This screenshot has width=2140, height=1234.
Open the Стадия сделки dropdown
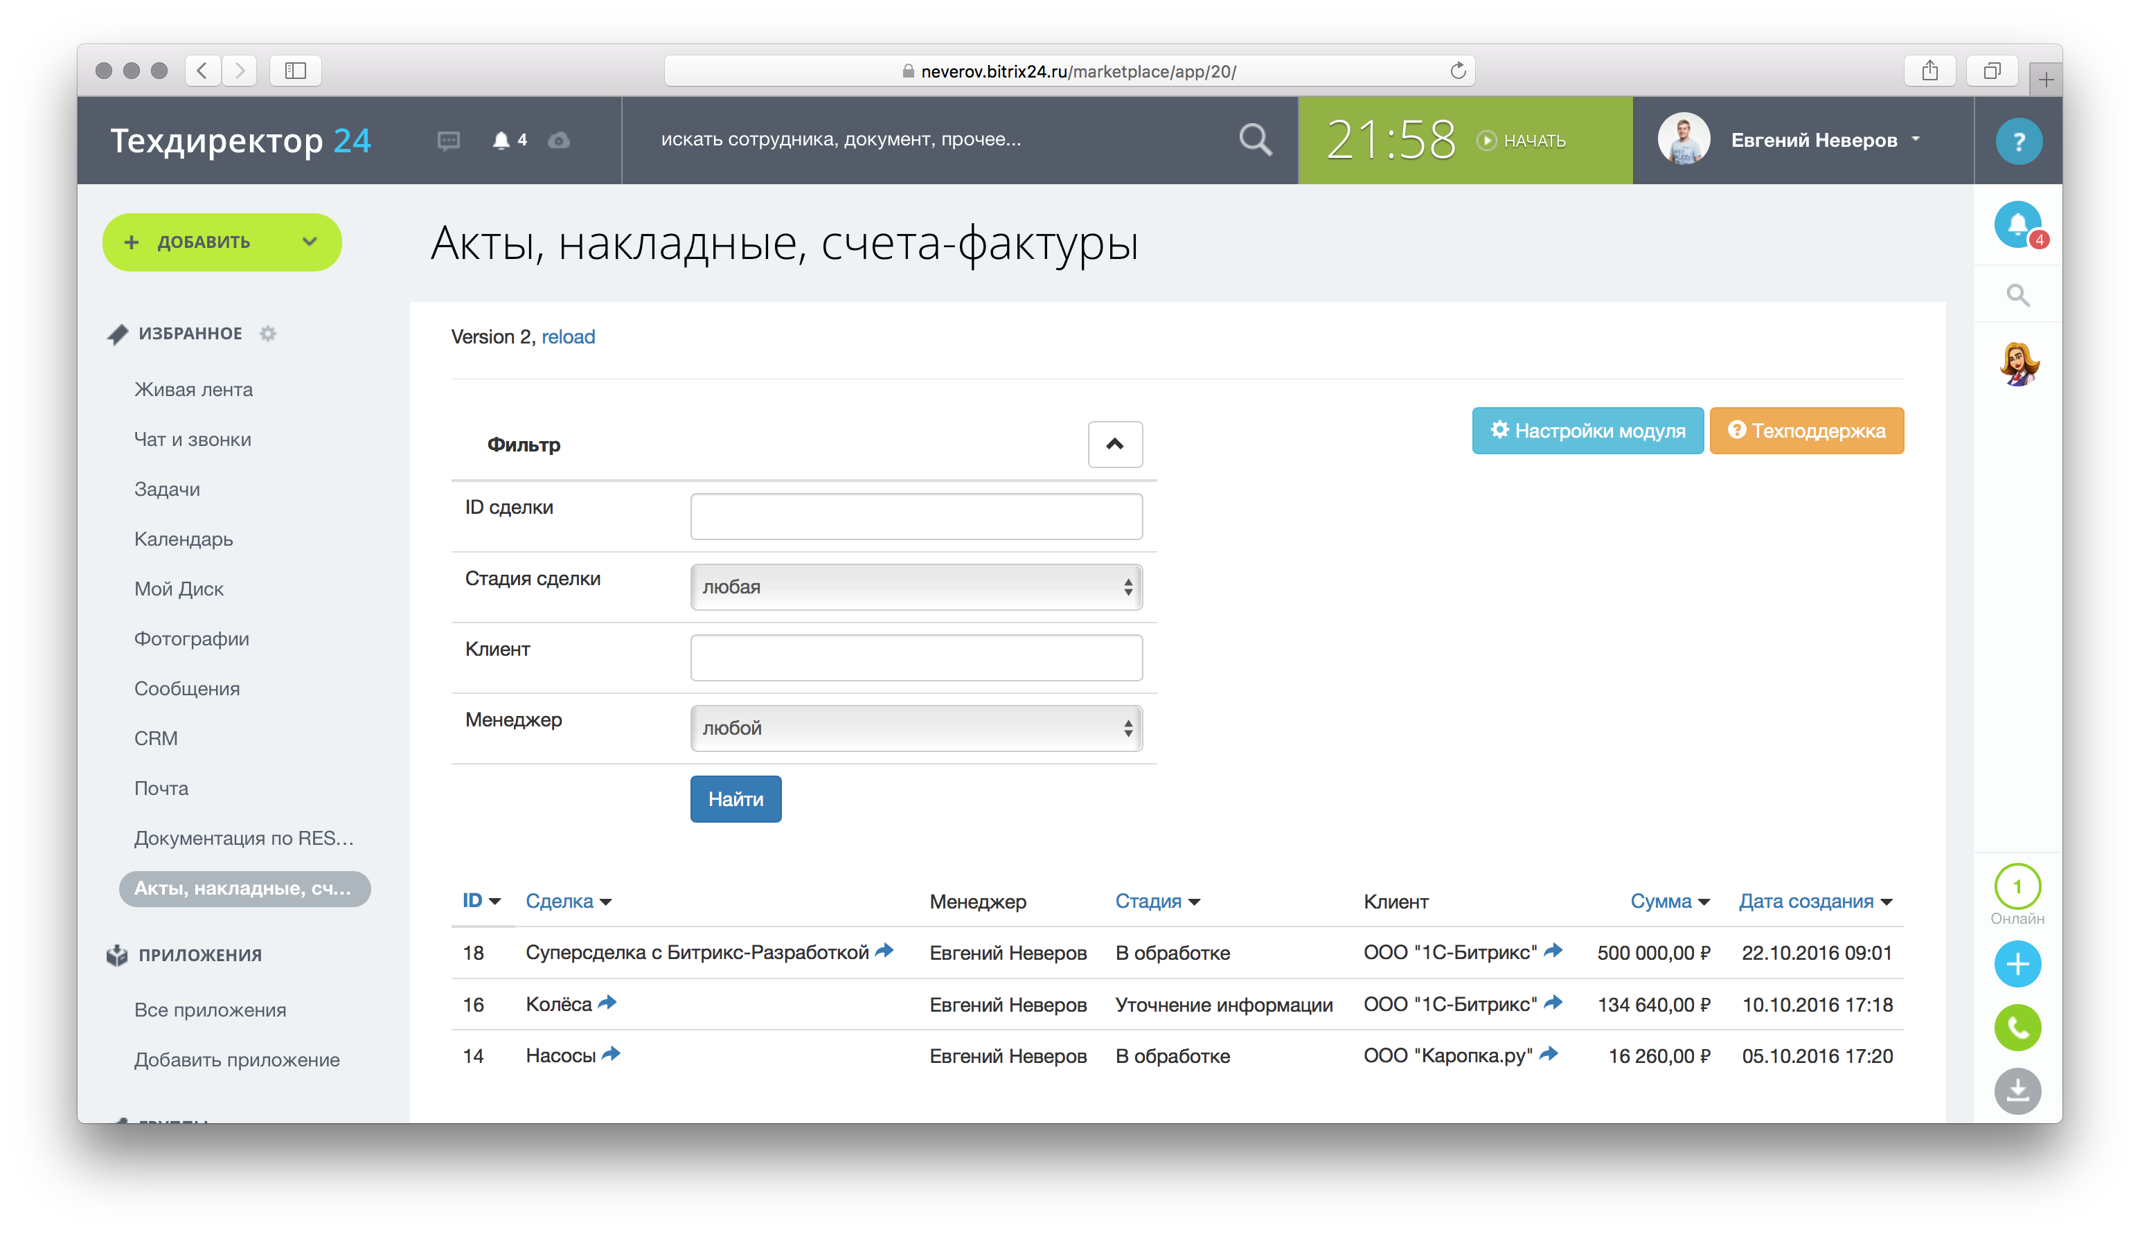point(916,587)
